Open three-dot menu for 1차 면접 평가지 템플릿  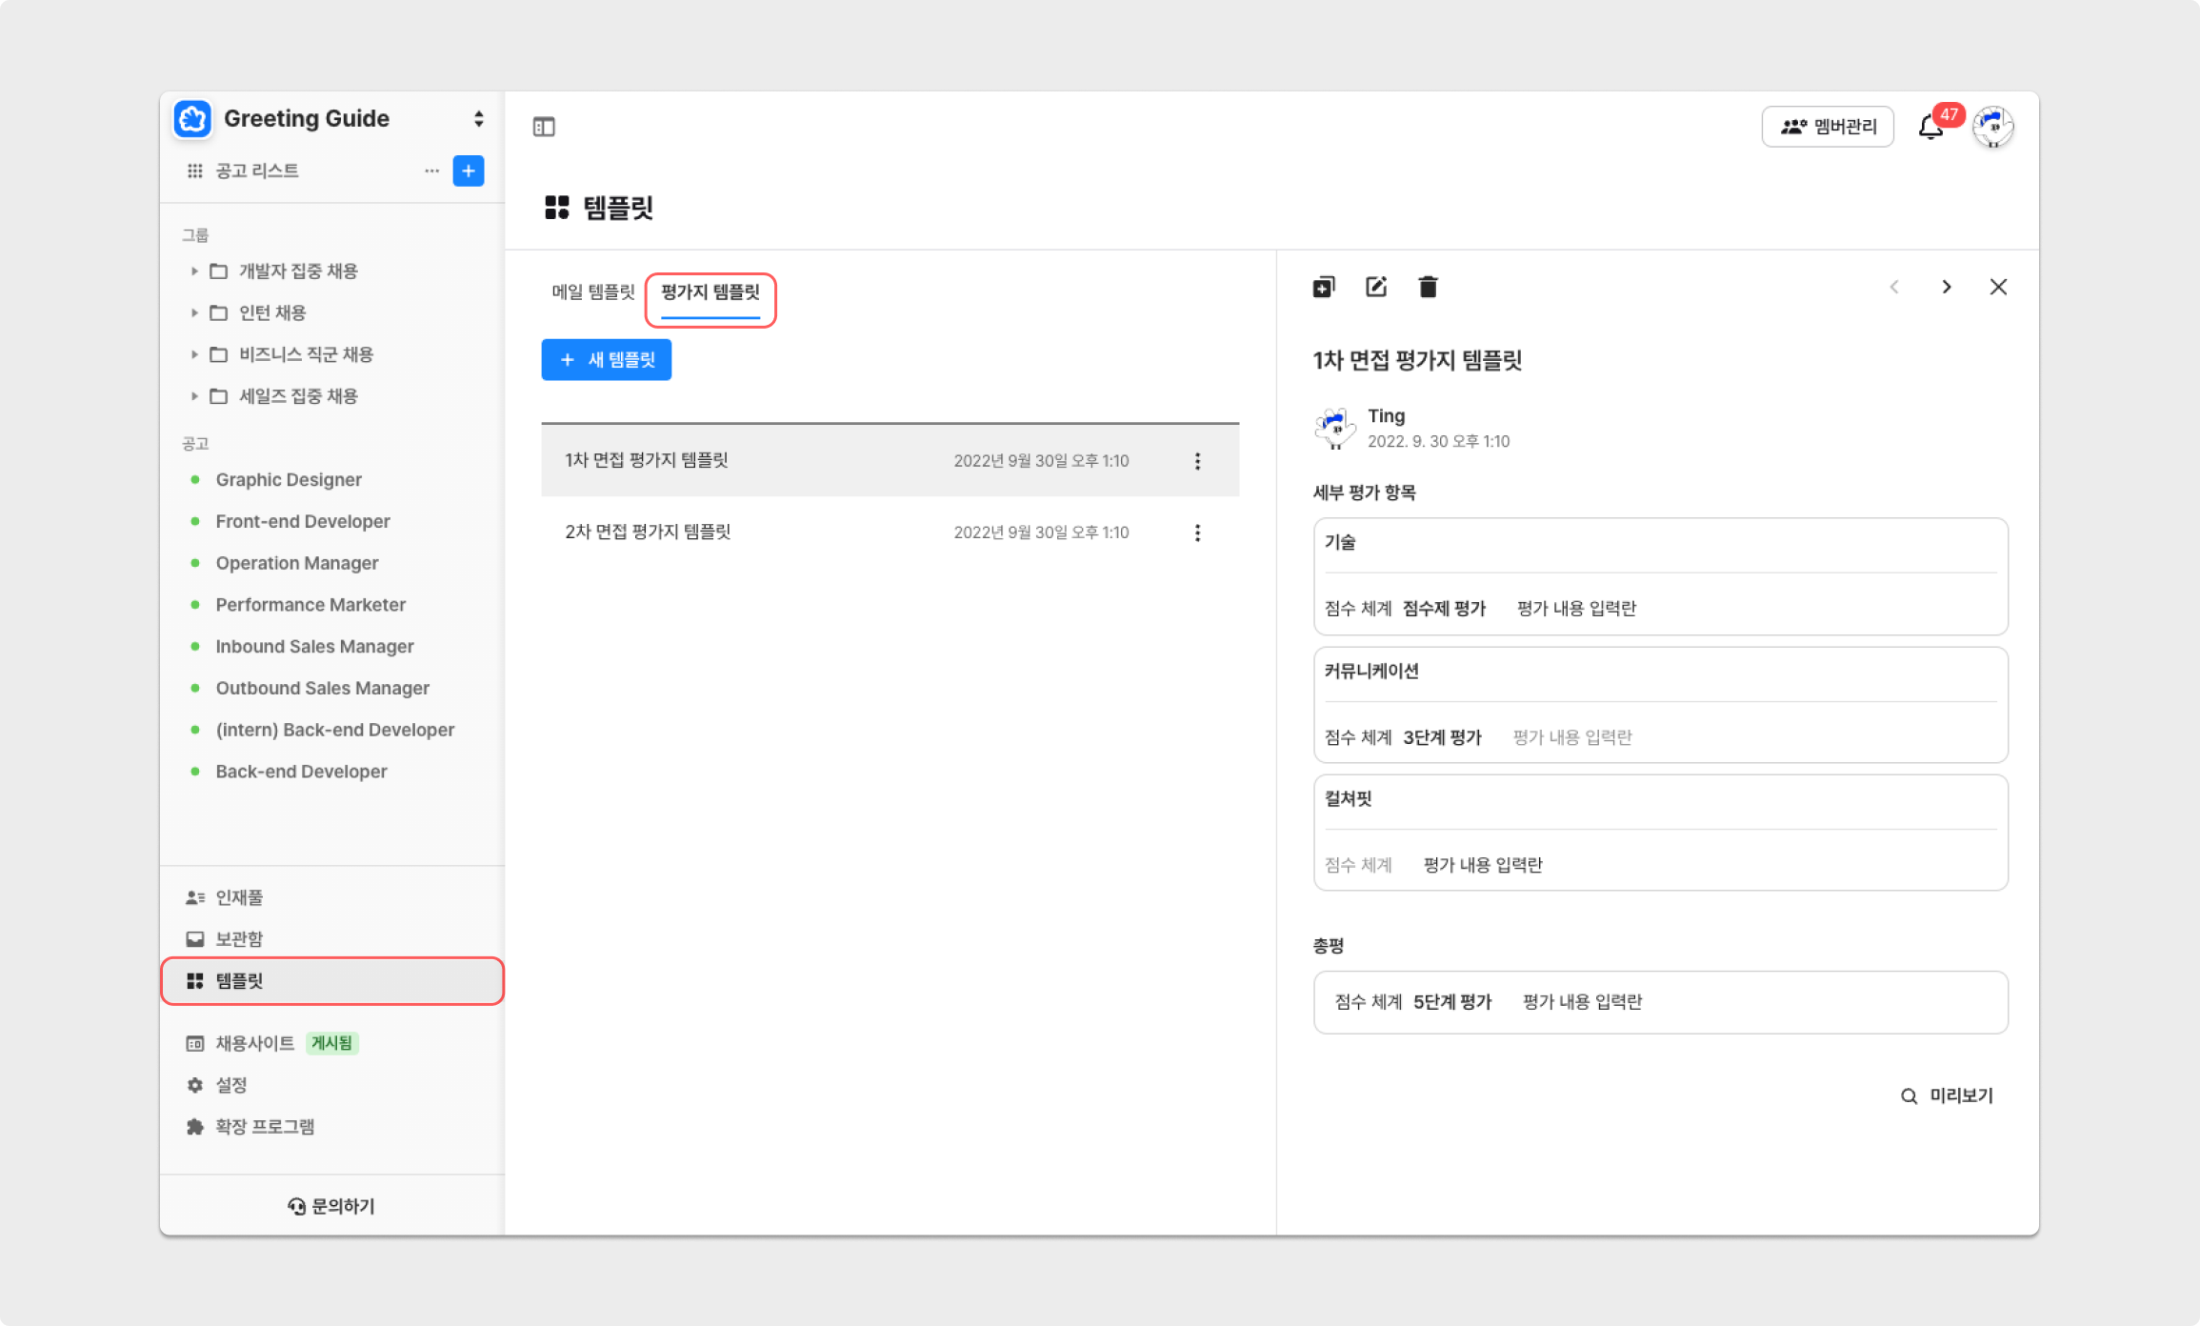click(x=1197, y=461)
